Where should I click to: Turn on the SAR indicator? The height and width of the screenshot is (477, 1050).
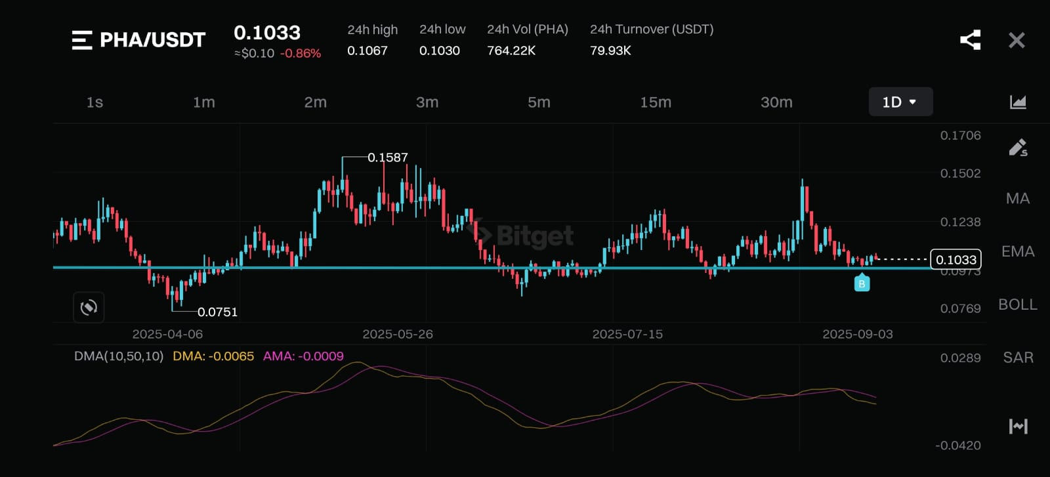1017,358
